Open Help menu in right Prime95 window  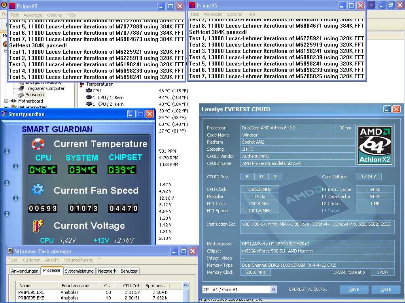pos(250,14)
